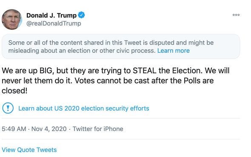Click the word BIG in the tweet

pyautogui.click(x=46, y=71)
